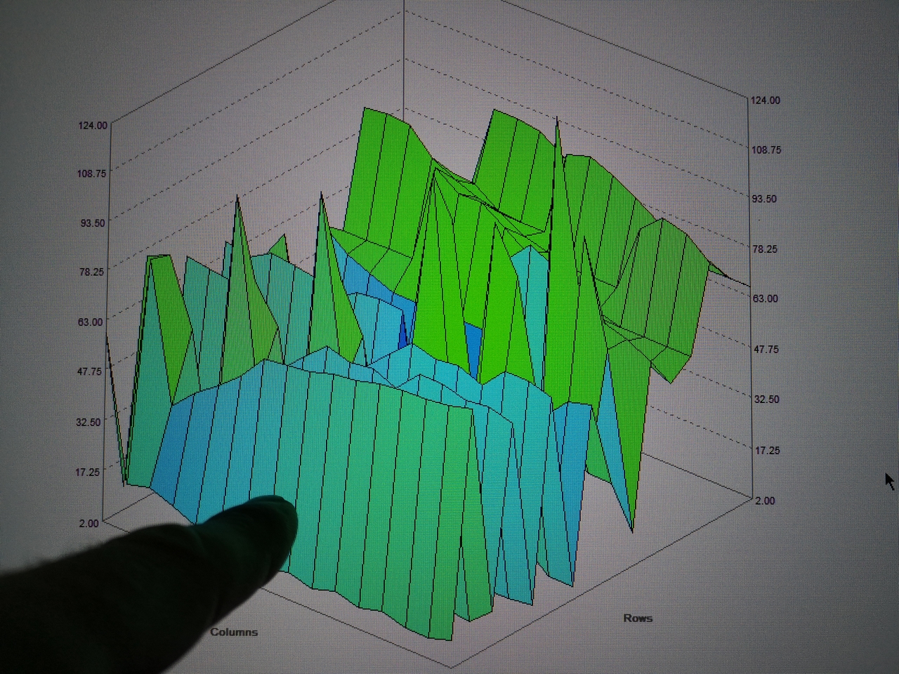The image size is (899, 674).
Task: Select the 108.75 label on right axis
Action: pos(766,150)
